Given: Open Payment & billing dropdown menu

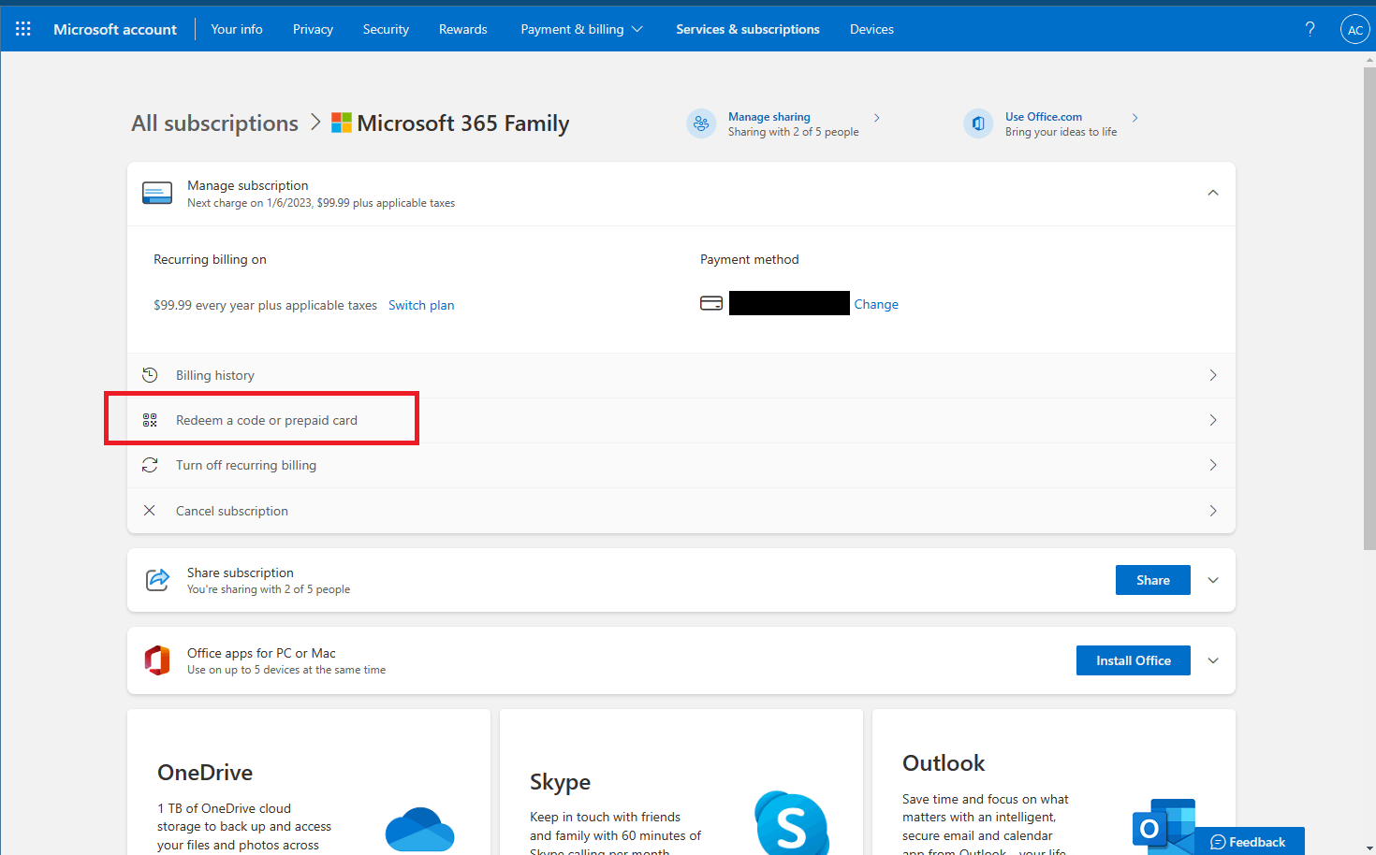Looking at the screenshot, I should pyautogui.click(x=581, y=29).
